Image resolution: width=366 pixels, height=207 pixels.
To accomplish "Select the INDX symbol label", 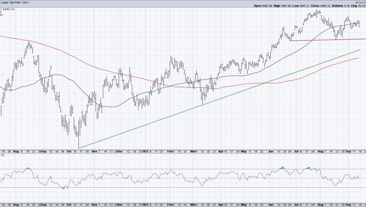I will pyautogui.click(x=26, y=2).
